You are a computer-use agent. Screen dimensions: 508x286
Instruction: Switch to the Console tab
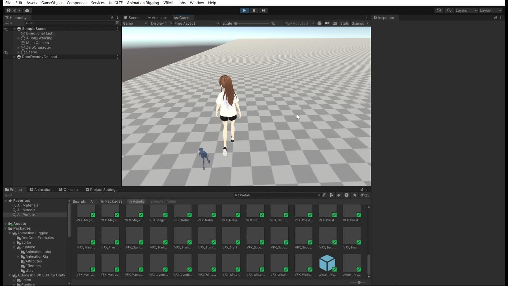point(68,190)
